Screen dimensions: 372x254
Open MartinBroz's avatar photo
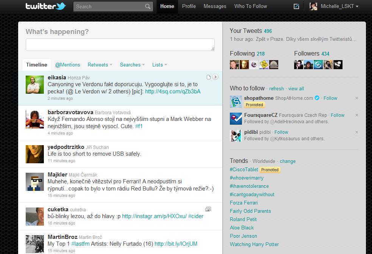pos(35,244)
